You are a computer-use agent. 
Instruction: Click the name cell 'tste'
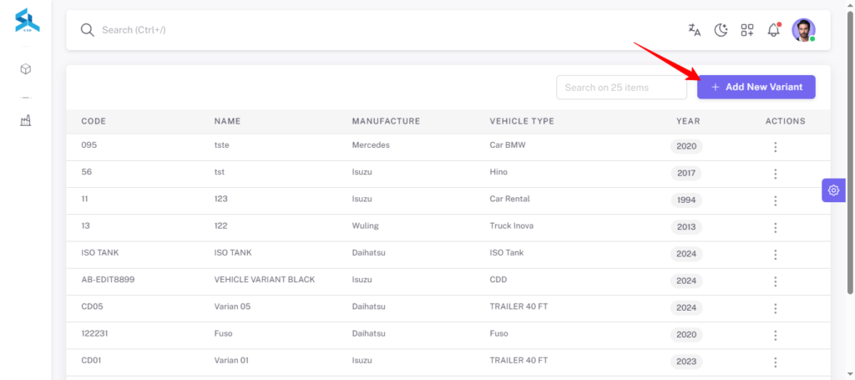pyautogui.click(x=222, y=145)
